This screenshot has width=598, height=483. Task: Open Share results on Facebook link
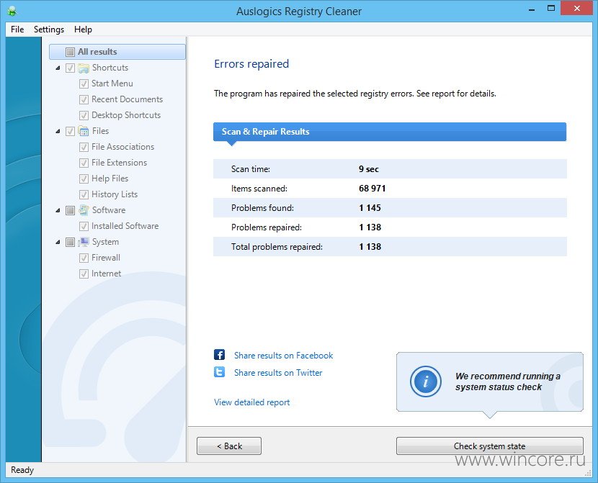point(283,356)
